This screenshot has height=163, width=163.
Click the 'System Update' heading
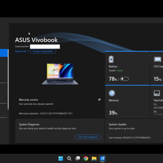coord(118,125)
